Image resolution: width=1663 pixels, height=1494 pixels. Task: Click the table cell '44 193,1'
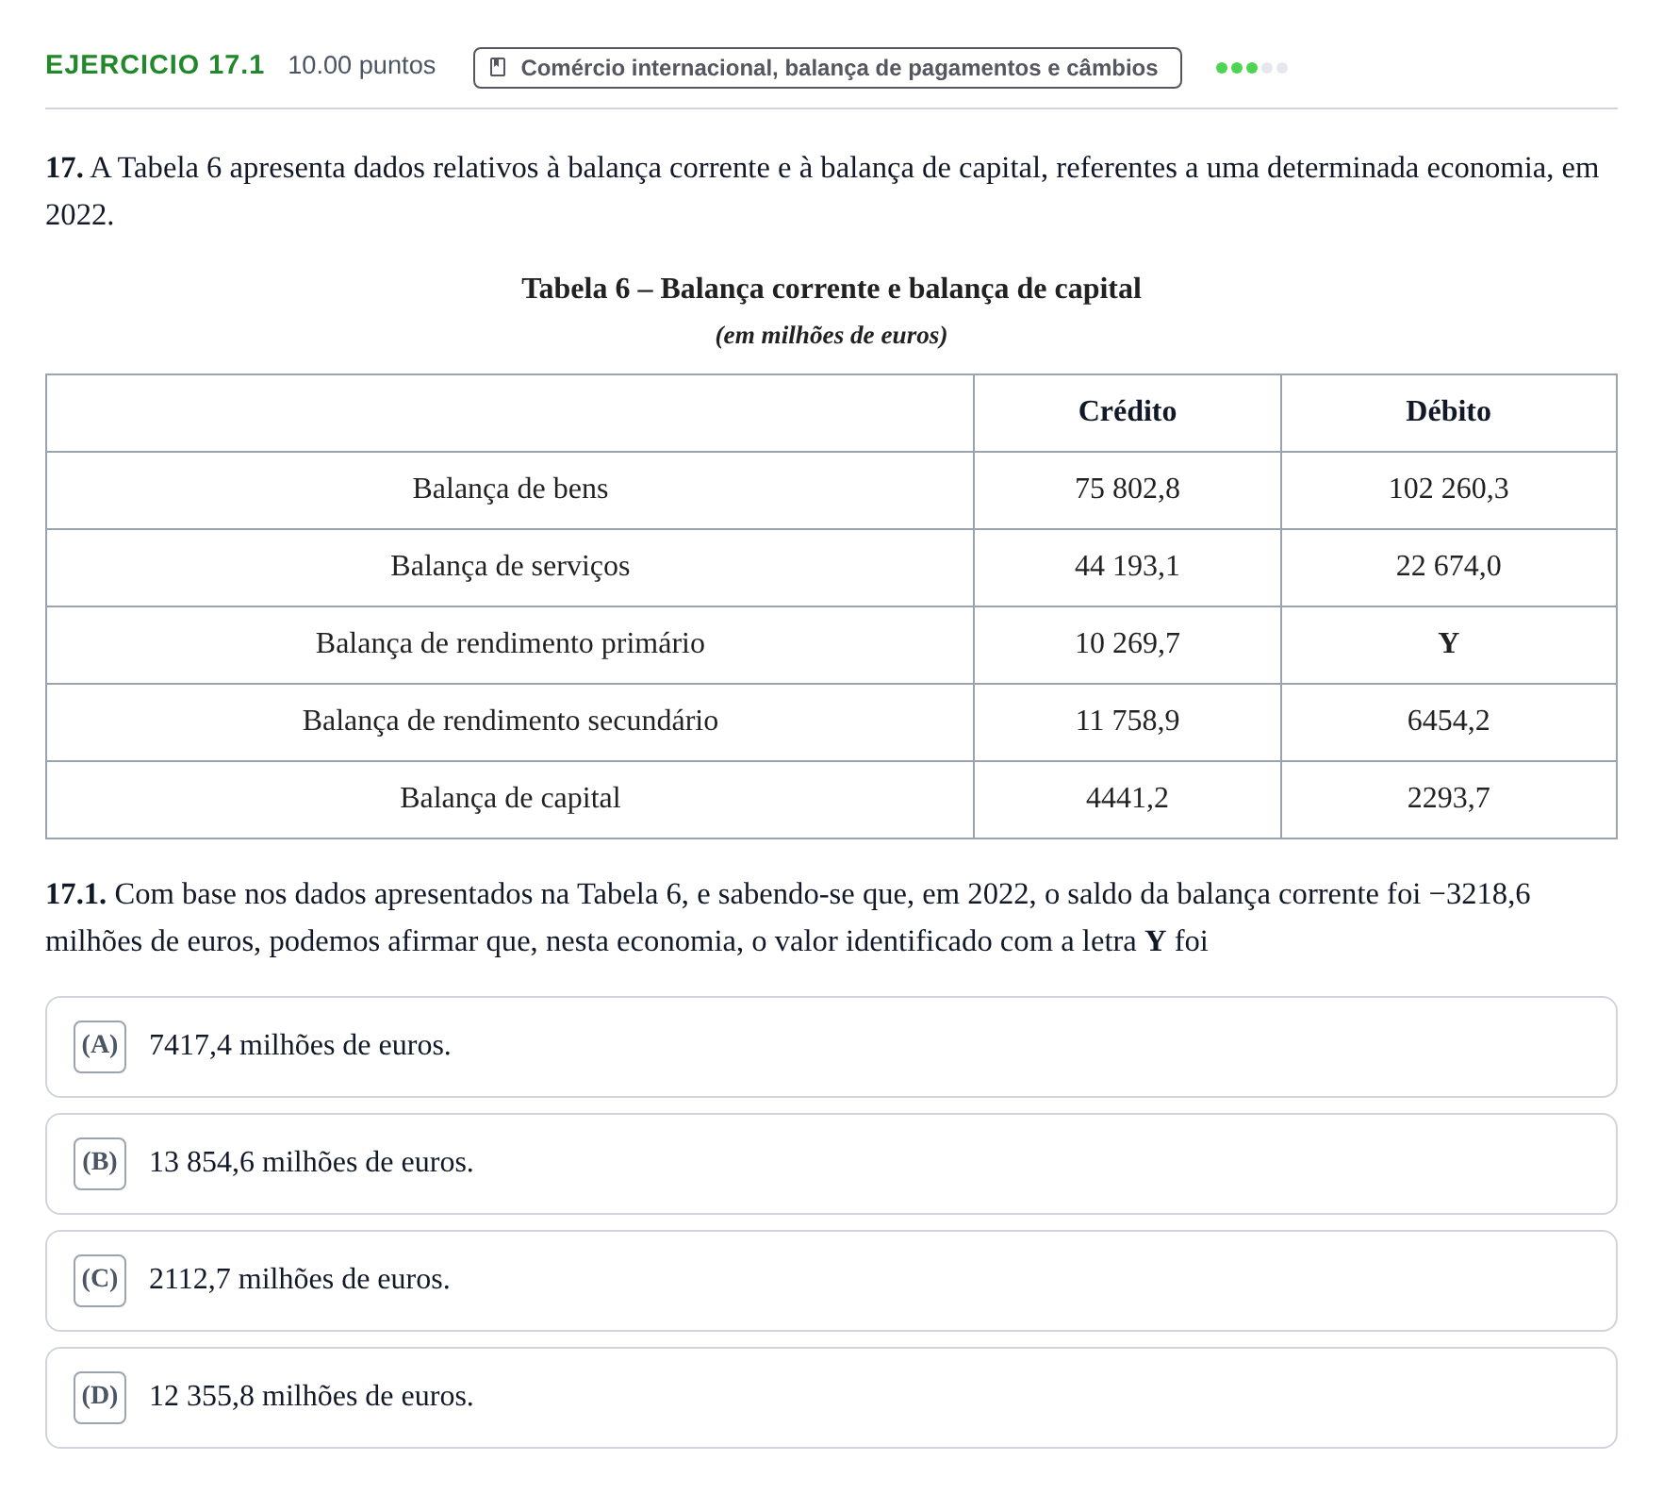point(1127,566)
